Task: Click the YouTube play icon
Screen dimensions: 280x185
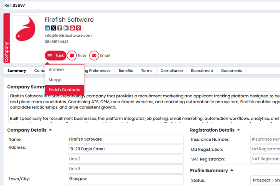Action: click(x=66, y=28)
